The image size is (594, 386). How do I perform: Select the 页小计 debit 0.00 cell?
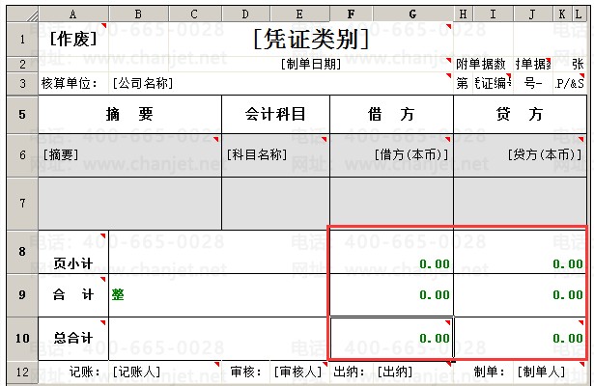tap(392, 252)
